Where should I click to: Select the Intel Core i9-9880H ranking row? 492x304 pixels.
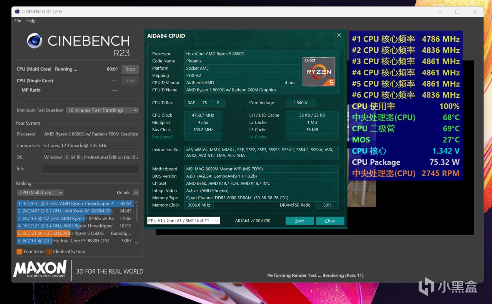click(75, 241)
